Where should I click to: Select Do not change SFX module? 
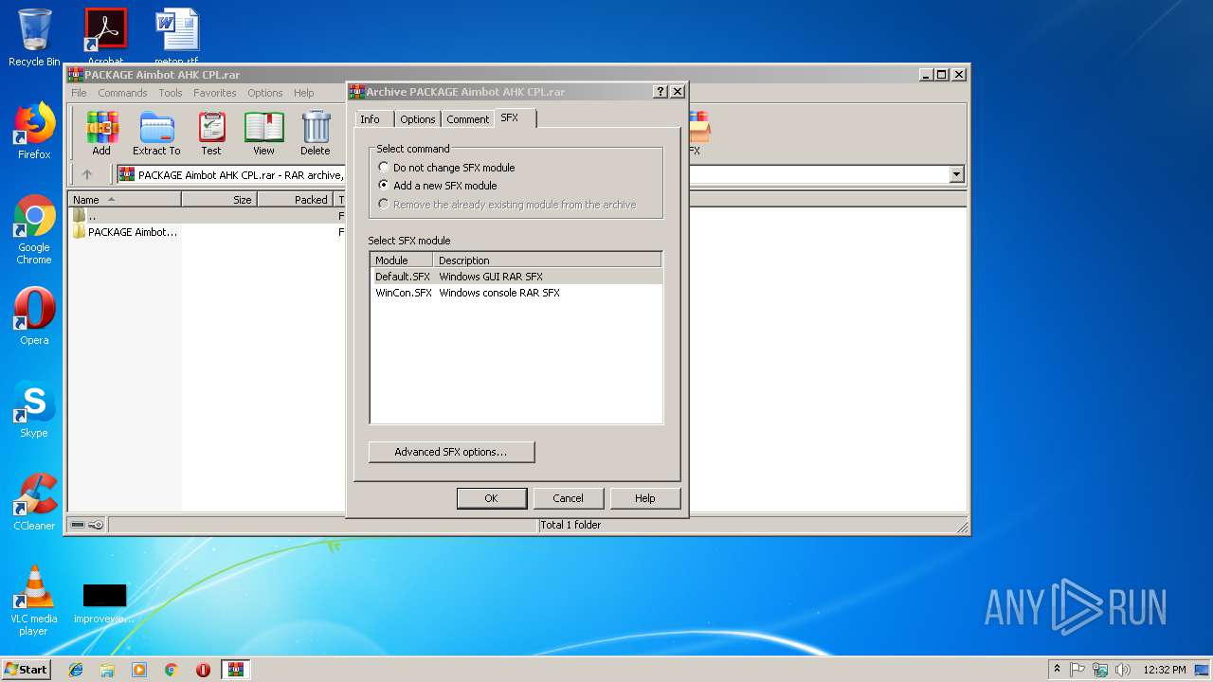click(446, 168)
